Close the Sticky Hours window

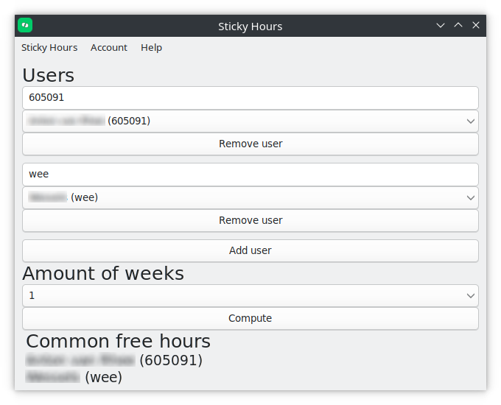(x=476, y=25)
